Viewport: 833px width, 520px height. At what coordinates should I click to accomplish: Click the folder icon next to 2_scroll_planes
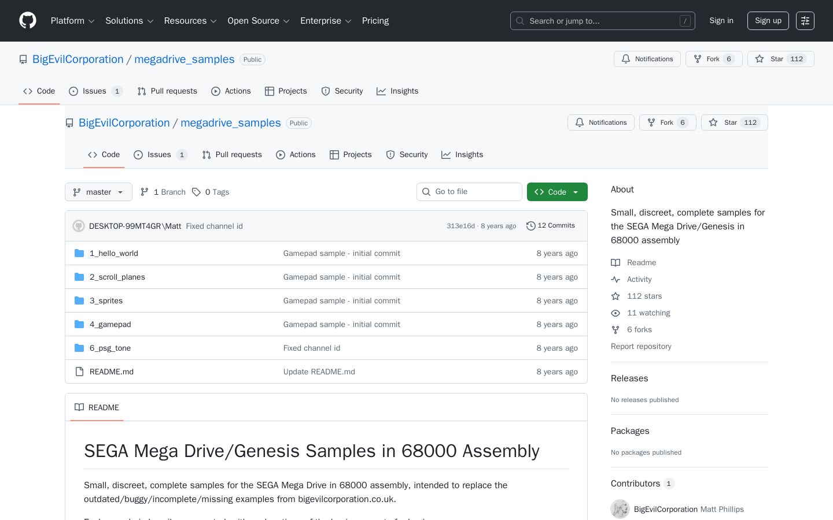[79, 277]
